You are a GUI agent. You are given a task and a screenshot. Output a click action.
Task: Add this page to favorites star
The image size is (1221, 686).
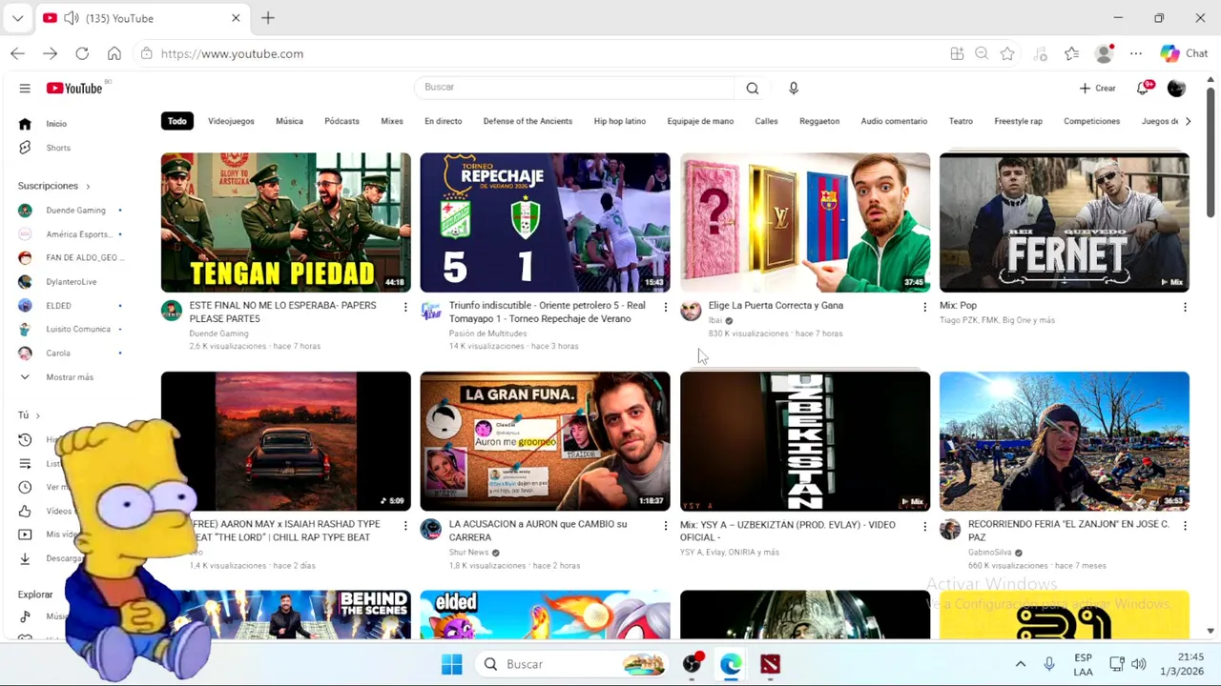(x=1007, y=54)
